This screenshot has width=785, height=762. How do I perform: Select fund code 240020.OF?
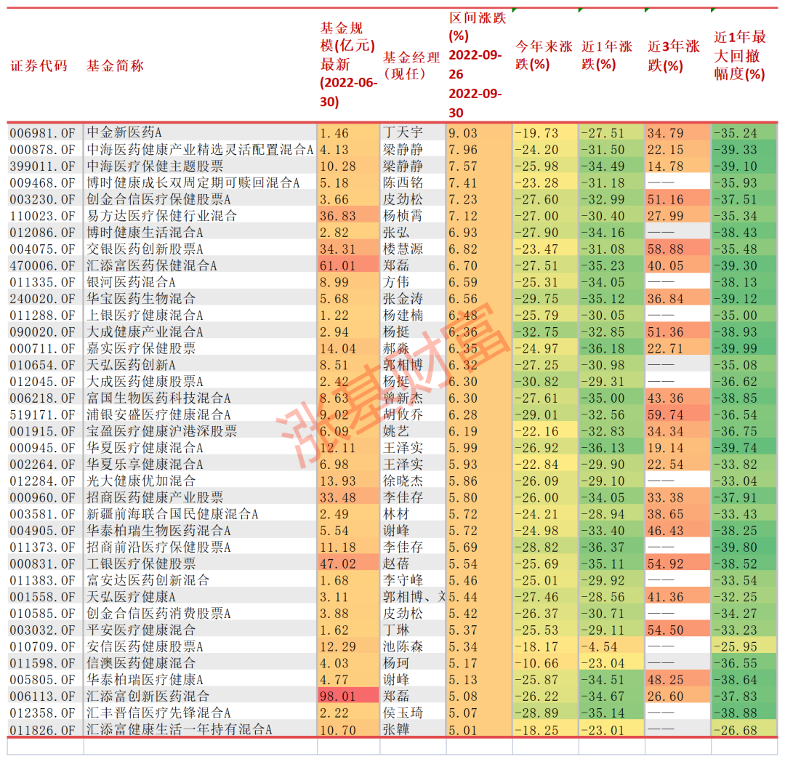coord(43,298)
